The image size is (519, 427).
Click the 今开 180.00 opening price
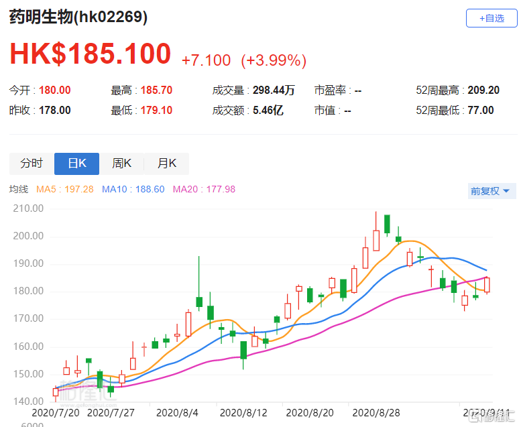[x=55, y=90]
